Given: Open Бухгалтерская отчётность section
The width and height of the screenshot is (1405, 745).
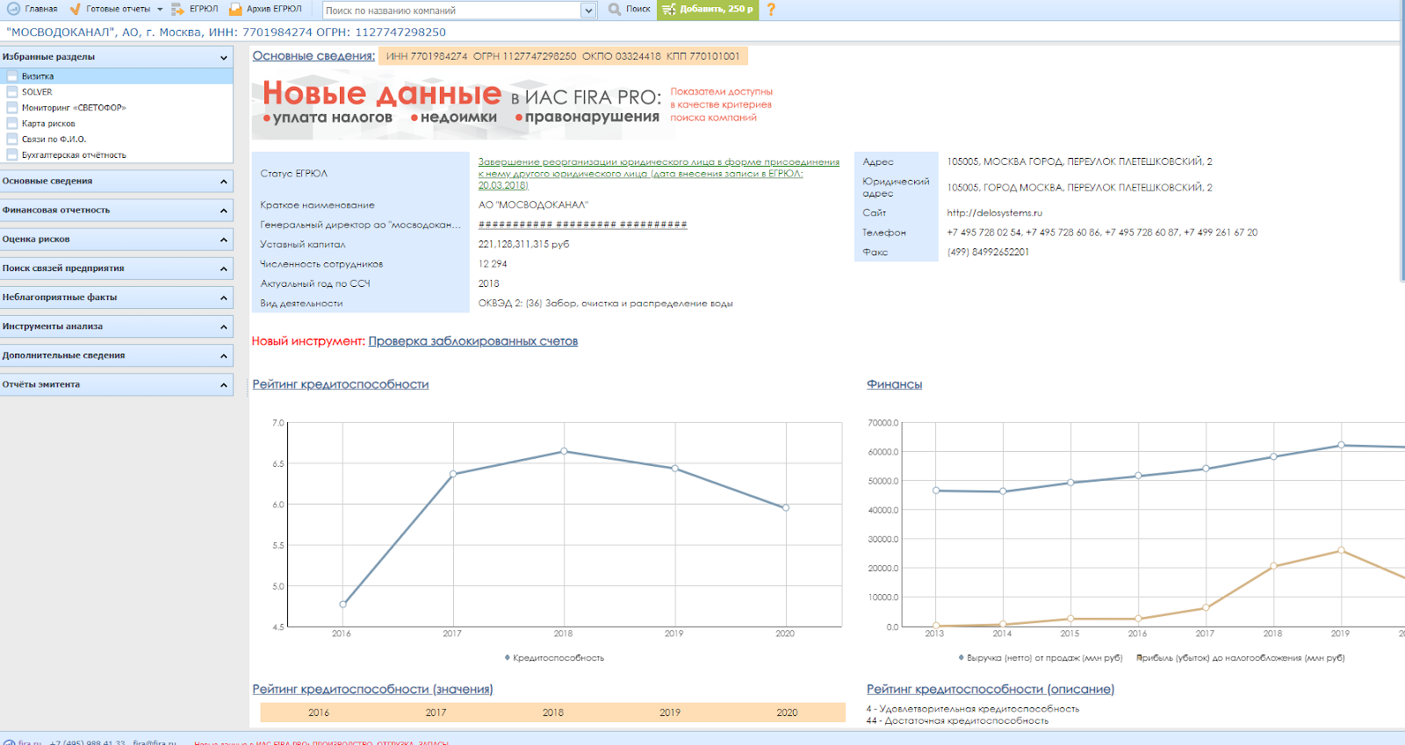Looking at the screenshot, I should (74, 155).
